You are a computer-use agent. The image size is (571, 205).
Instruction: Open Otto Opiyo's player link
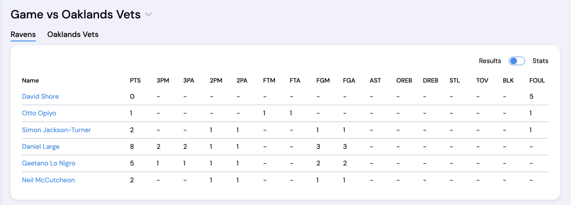[39, 113]
